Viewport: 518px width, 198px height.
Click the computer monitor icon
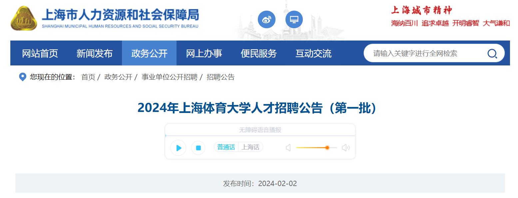click(x=294, y=20)
